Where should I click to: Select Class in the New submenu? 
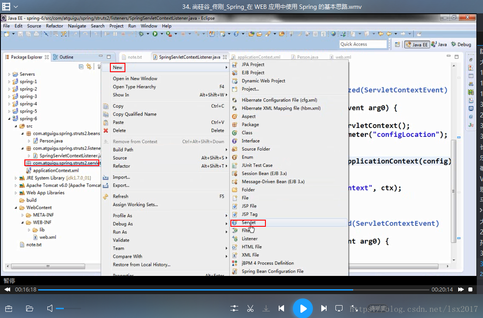pos(247,133)
